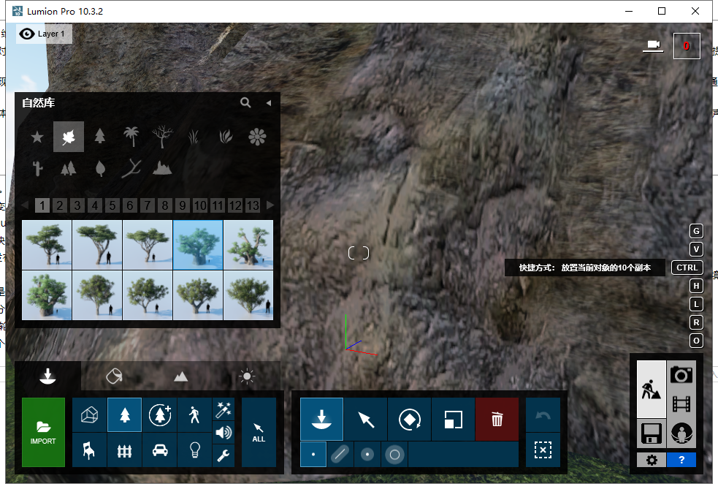Go to library page 13
This screenshot has height=489, width=718.
(x=253, y=205)
